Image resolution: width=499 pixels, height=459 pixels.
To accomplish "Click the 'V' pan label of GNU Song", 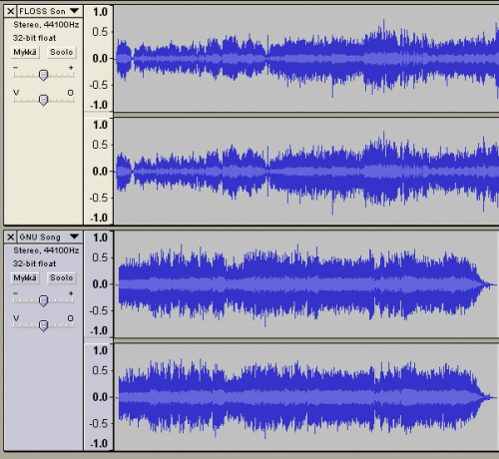I will [16, 318].
